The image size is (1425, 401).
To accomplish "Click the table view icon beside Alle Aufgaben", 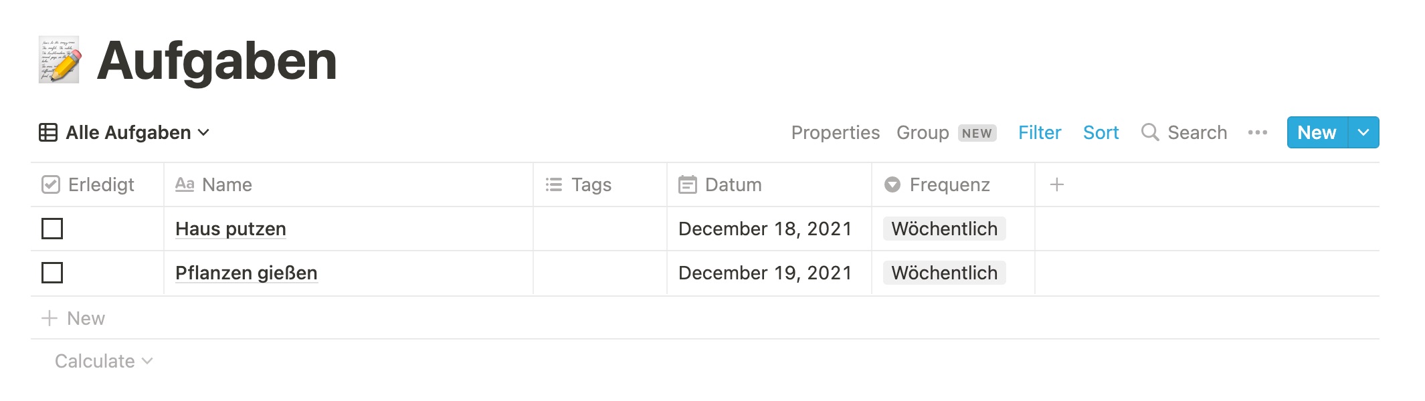I will (x=48, y=132).
